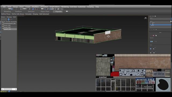Switch to the Selection ribbon tab
The height and width of the screenshot is (97, 172).
(x=31, y=11)
